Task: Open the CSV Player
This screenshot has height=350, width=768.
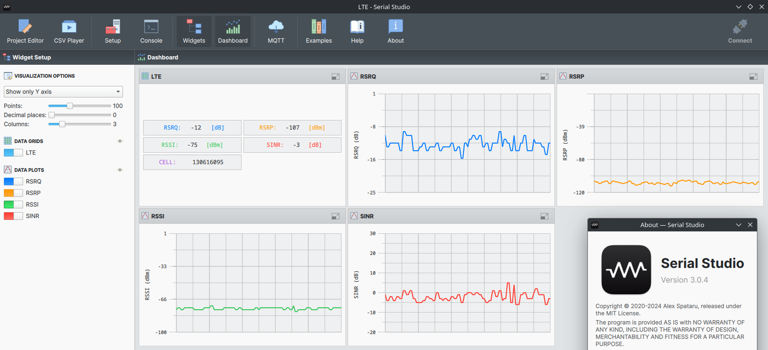Action: (69, 32)
